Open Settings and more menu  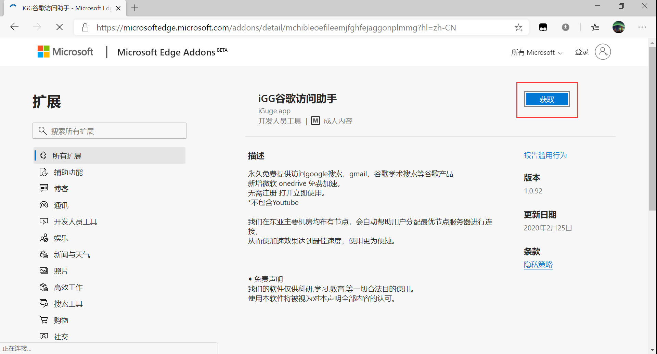[642, 27]
